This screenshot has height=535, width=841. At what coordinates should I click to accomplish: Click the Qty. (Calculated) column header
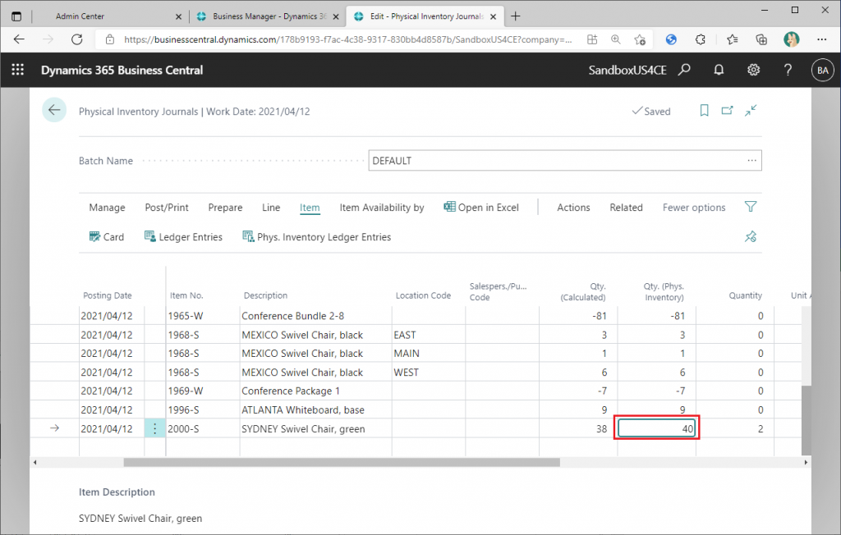pos(583,291)
